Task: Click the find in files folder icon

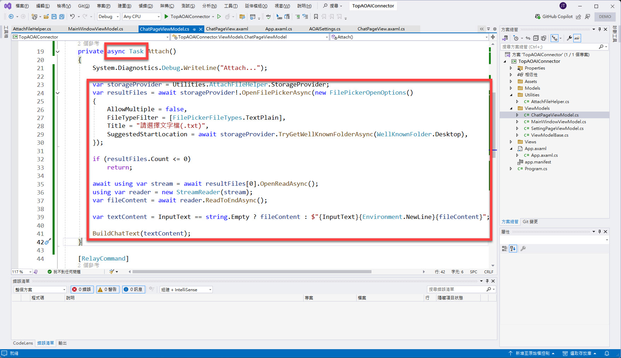Action: (242, 17)
